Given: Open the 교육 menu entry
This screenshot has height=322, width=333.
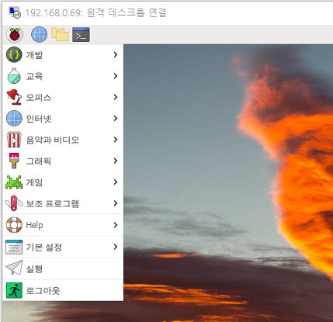Looking at the screenshot, I should pos(63,76).
